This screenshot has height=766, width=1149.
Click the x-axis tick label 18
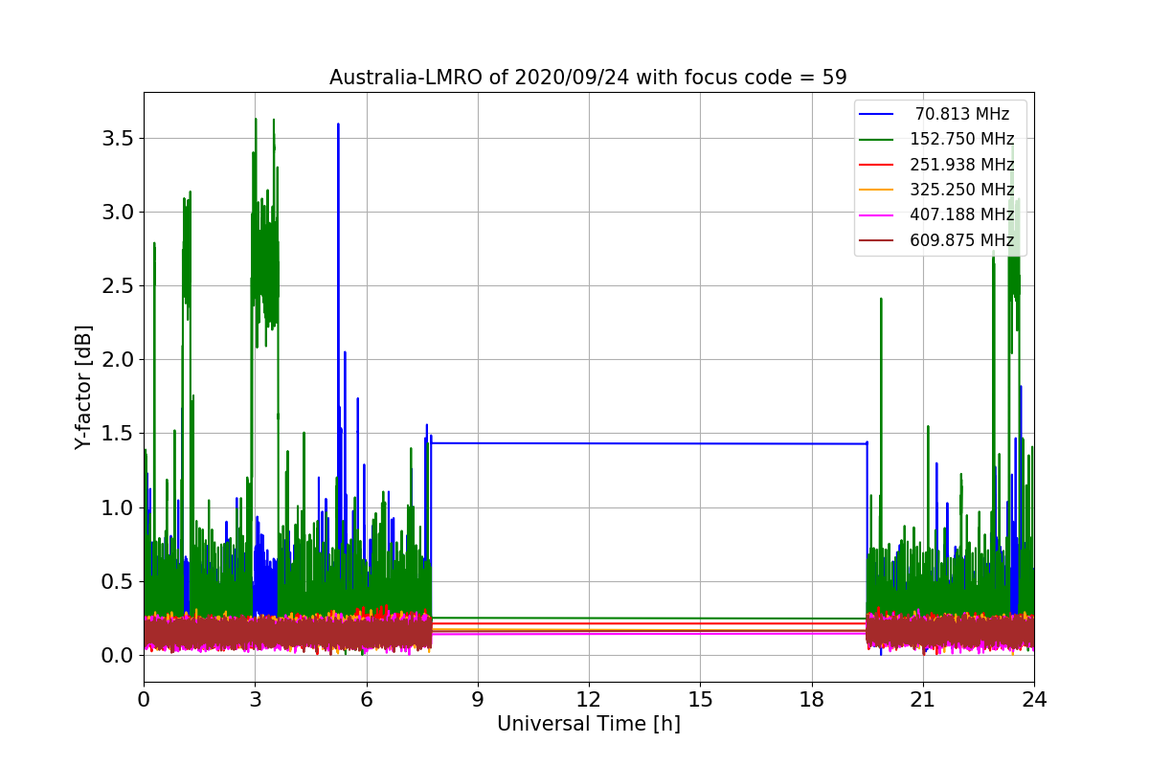click(x=812, y=700)
